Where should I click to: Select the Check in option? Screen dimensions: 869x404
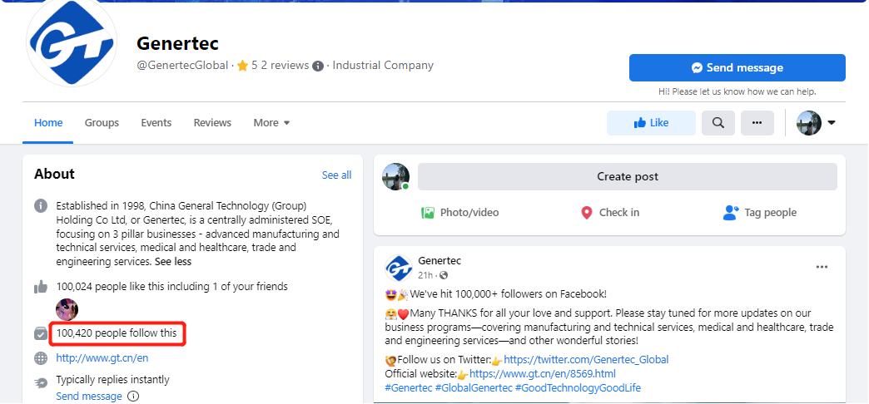[x=610, y=213]
